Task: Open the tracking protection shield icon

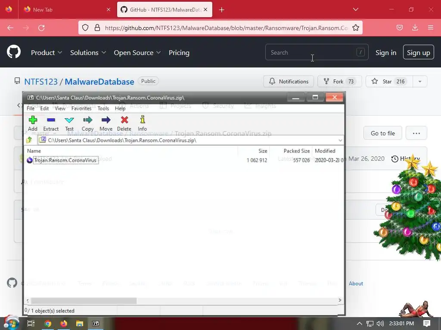Action: coord(85,27)
